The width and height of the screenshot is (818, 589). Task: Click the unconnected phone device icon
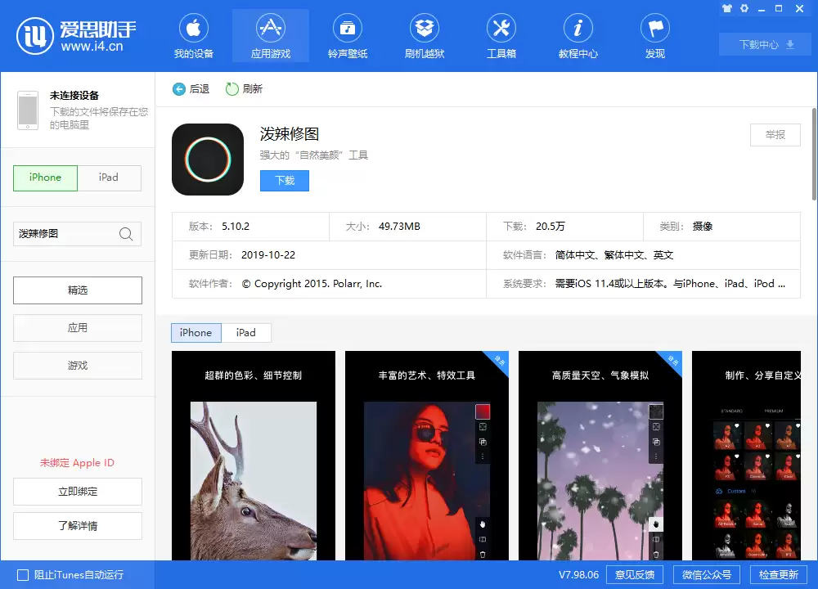coord(28,110)
